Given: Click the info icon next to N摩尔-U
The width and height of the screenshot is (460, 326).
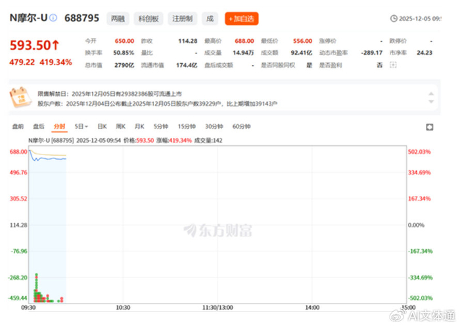Looking at the screenshot, I should pyautogui.click(x=53, y=18).
